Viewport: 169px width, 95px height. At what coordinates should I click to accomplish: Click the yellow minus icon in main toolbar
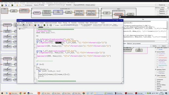[x=20, y=5]
